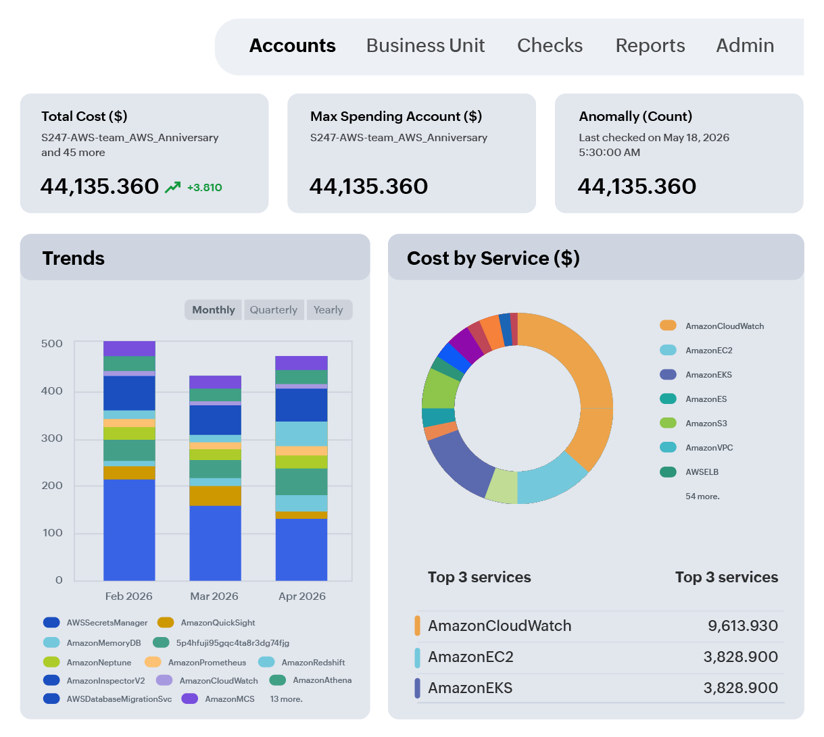Click the Cost by Service ($) header
The height and width of the screenshot is (737, 824).
pos(596,257)
